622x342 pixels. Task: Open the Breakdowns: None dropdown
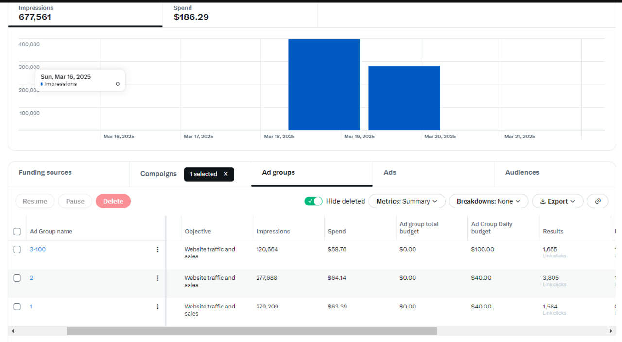pyautogui.click(x=488, y=201)
